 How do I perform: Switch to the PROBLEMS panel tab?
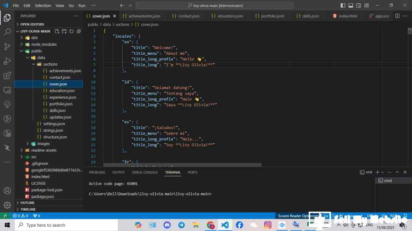[97, 172]
